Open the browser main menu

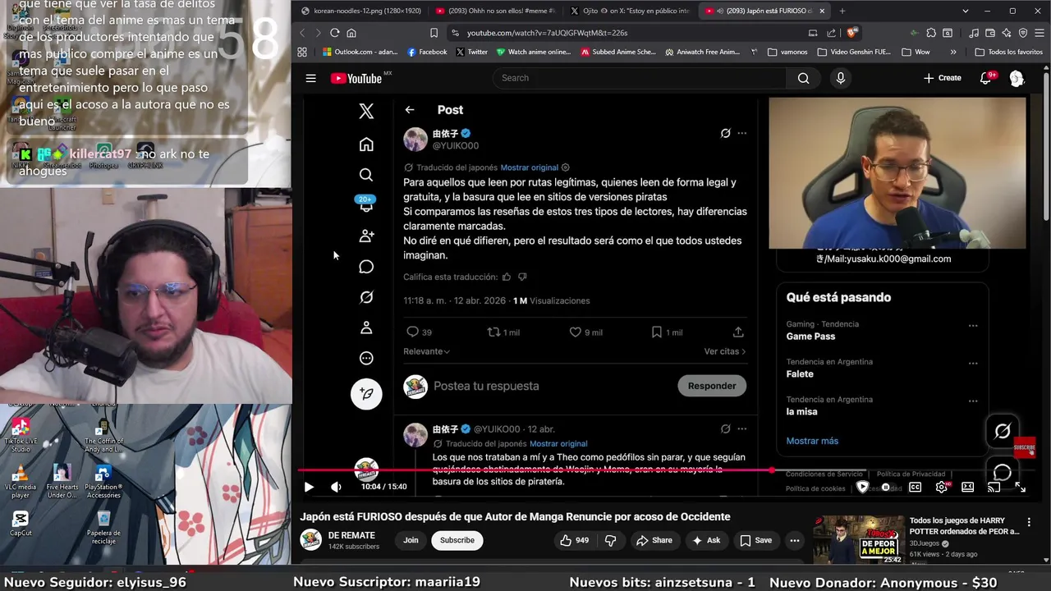pos(1039,33)
